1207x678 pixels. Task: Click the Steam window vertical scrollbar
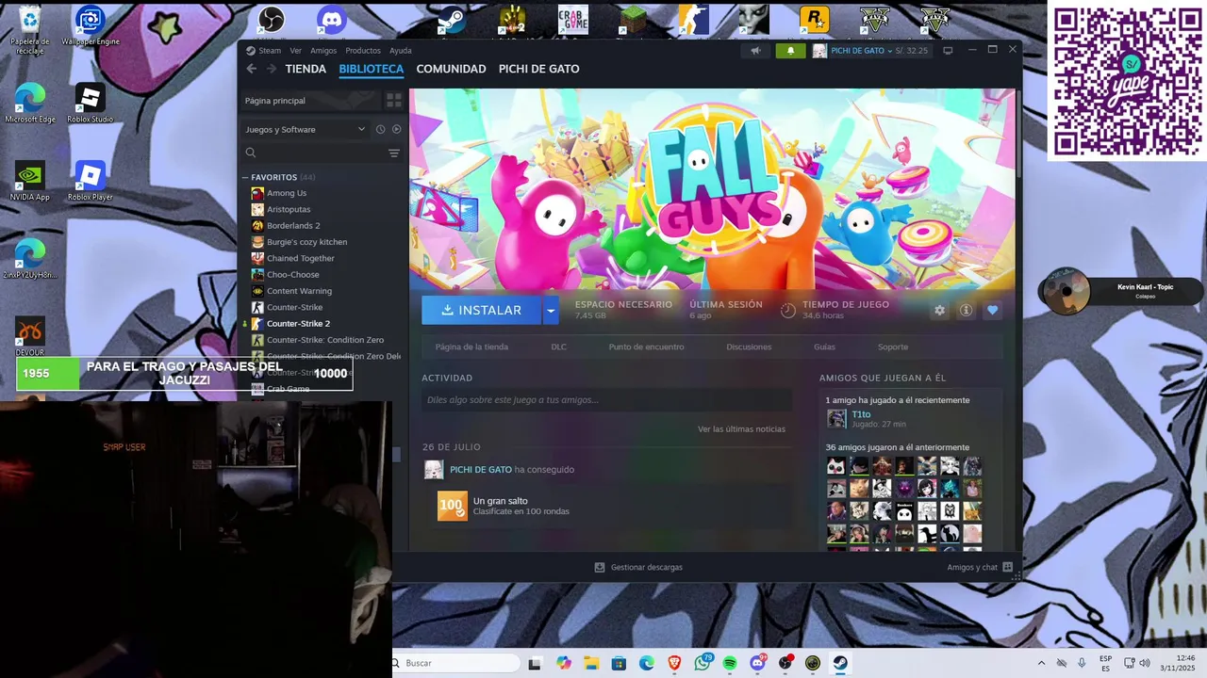coord(1018,132)
